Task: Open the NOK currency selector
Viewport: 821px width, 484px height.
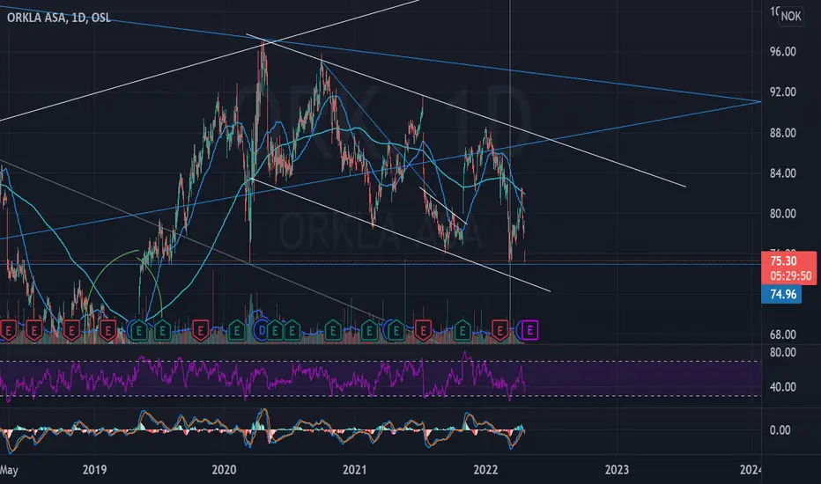Action: (x=791, y=16)
